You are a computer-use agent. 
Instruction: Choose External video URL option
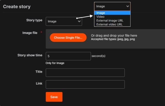[112, 25]
